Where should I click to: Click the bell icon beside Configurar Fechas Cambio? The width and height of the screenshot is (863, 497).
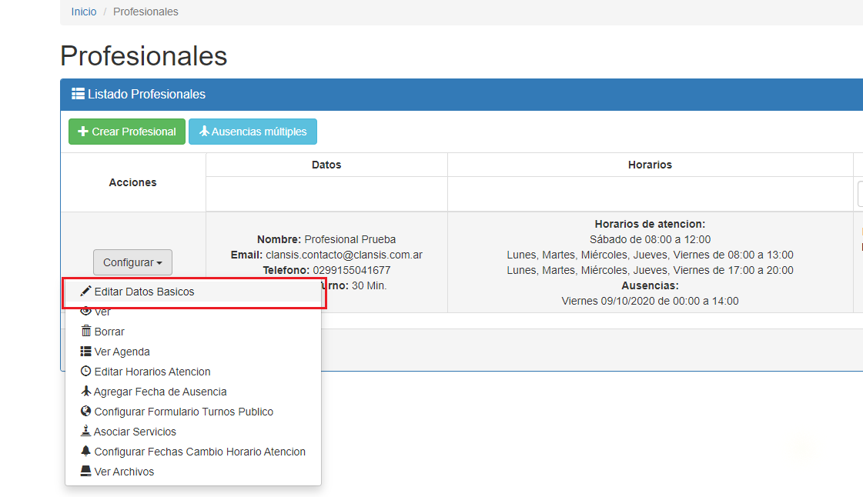point(86,452)
